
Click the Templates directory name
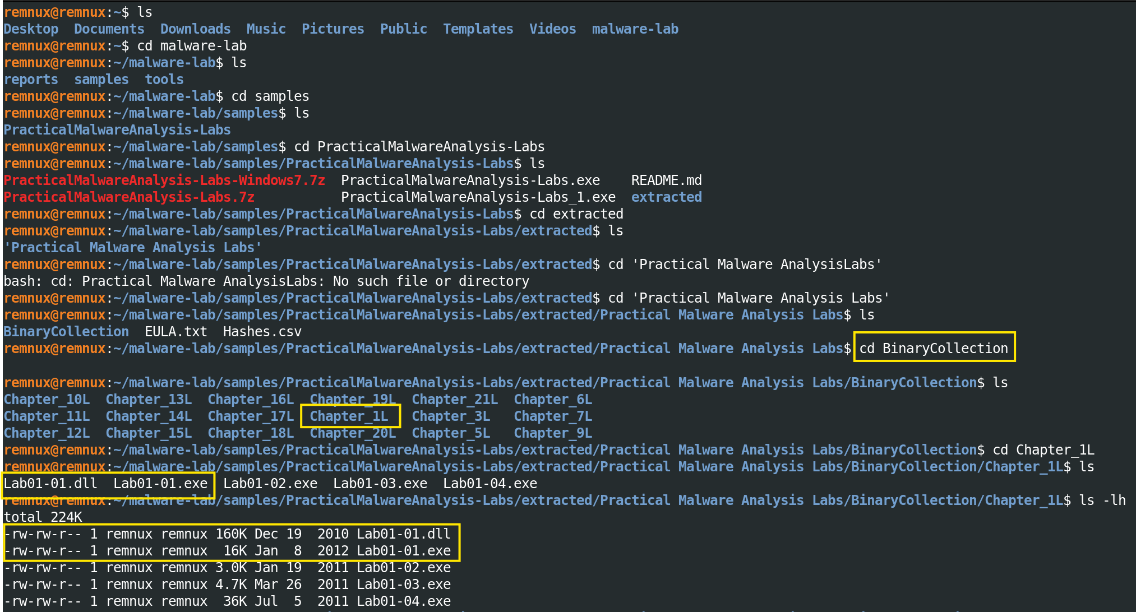coord(478,29)
